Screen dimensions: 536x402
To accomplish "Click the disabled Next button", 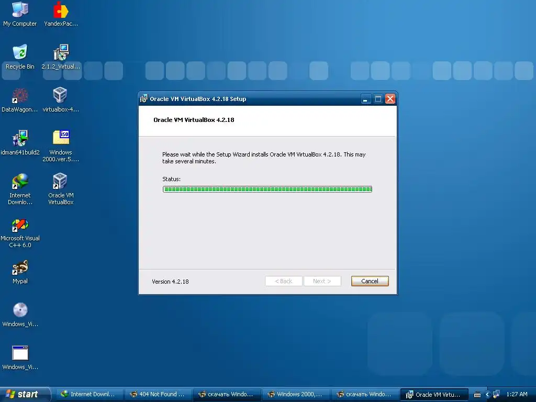I will pos(322,281).
